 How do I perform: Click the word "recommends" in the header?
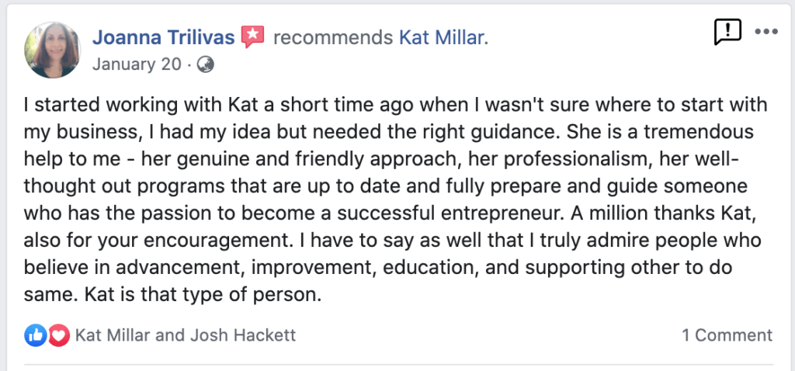(332, 36)
